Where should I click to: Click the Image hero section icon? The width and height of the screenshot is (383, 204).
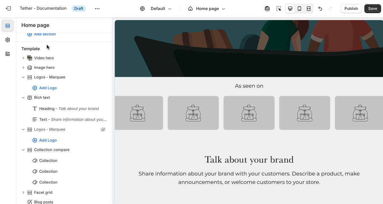pyautogui.click(x=30, y=68)
